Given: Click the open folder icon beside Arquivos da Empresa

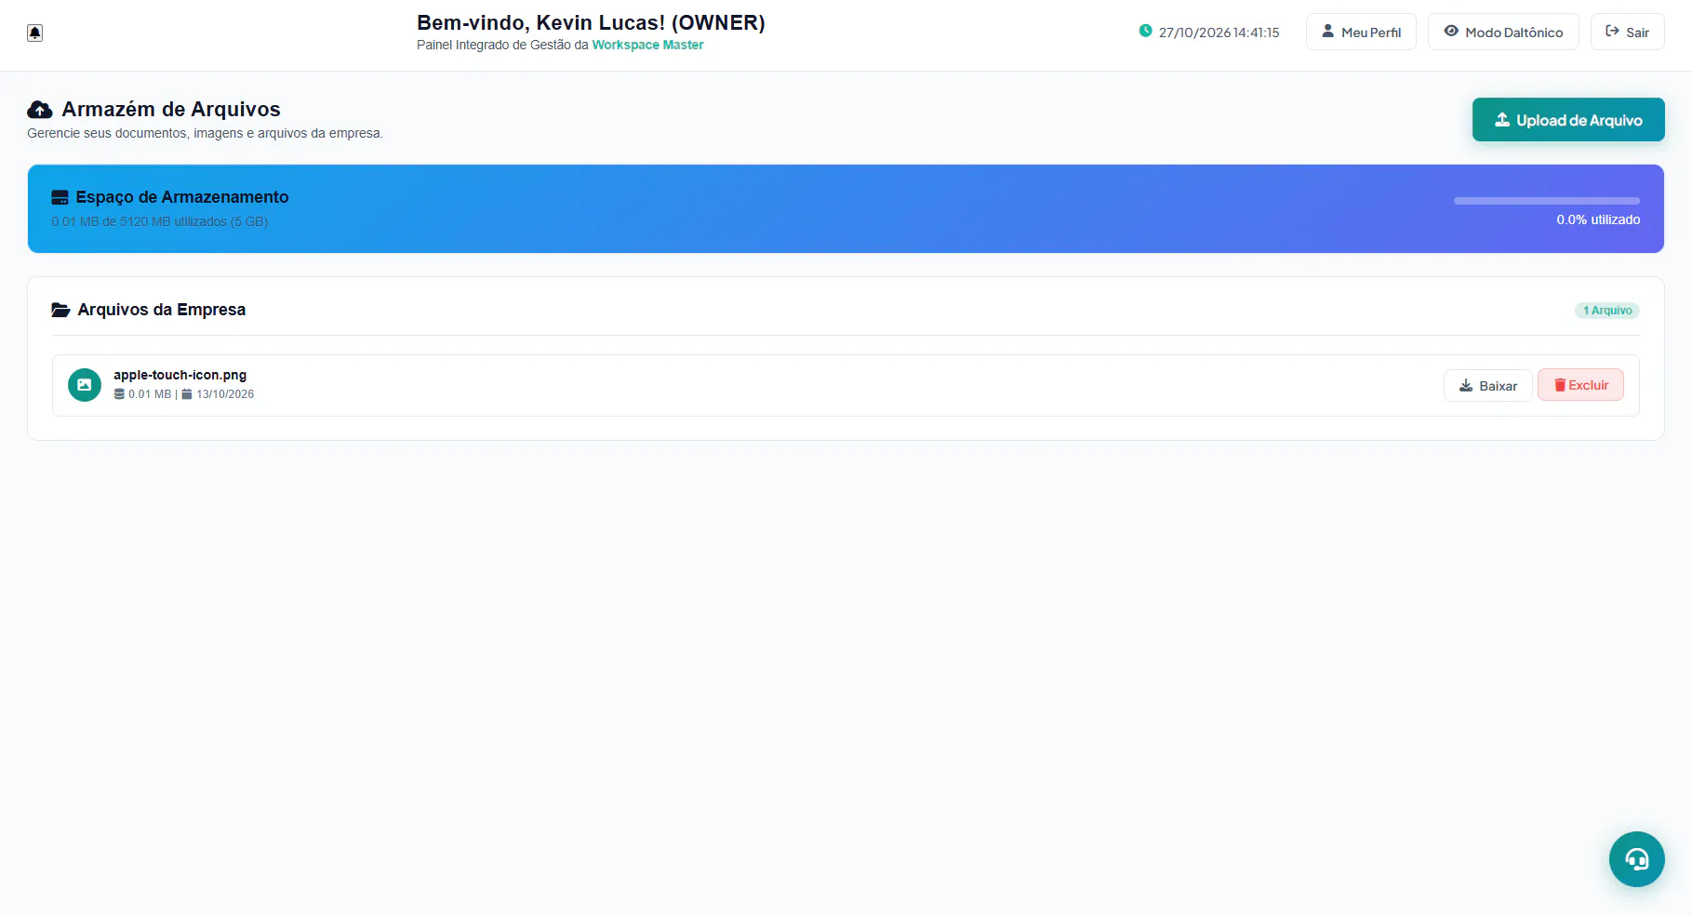Looking at the screenshot, I should (x=60, y=310).
